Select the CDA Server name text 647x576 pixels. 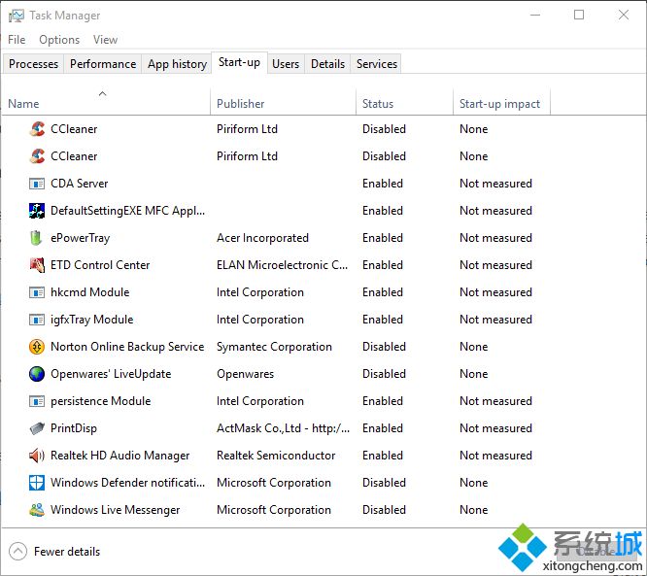click(80, 184)
